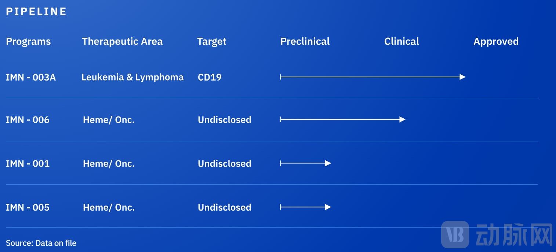Click the IMN - 003A progress arrowhead
The height and width of the screenshot is (252, 556).
pos(462,77)
